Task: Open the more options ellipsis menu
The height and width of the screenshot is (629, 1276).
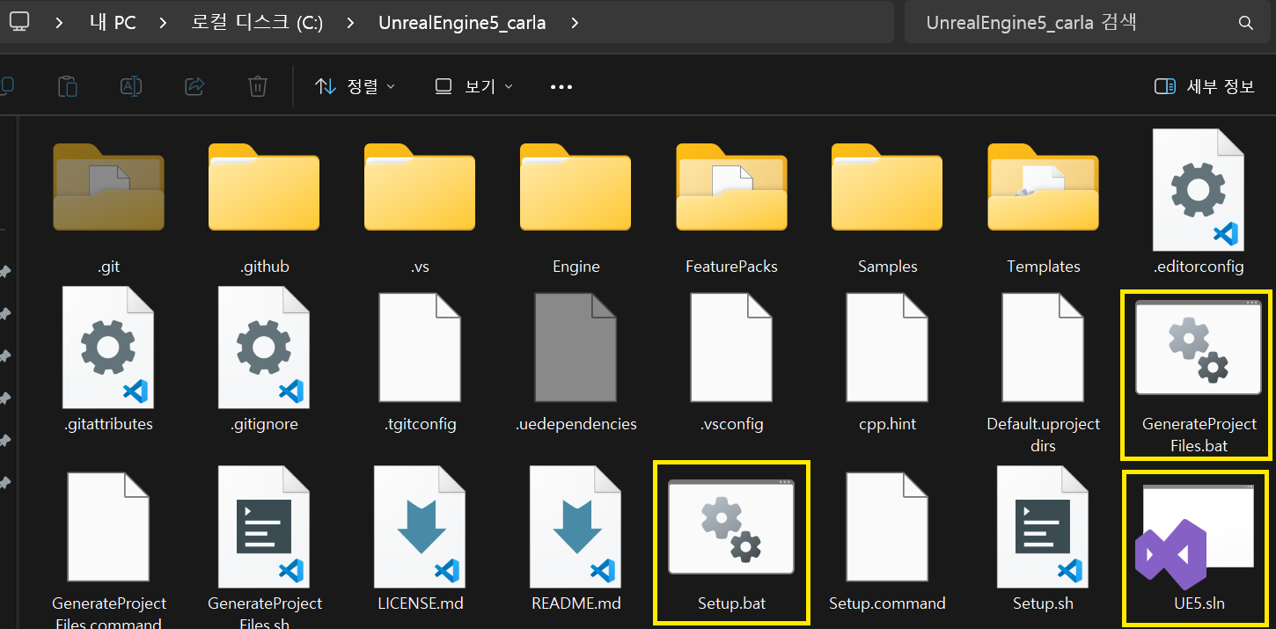Action: coord(561,86)
